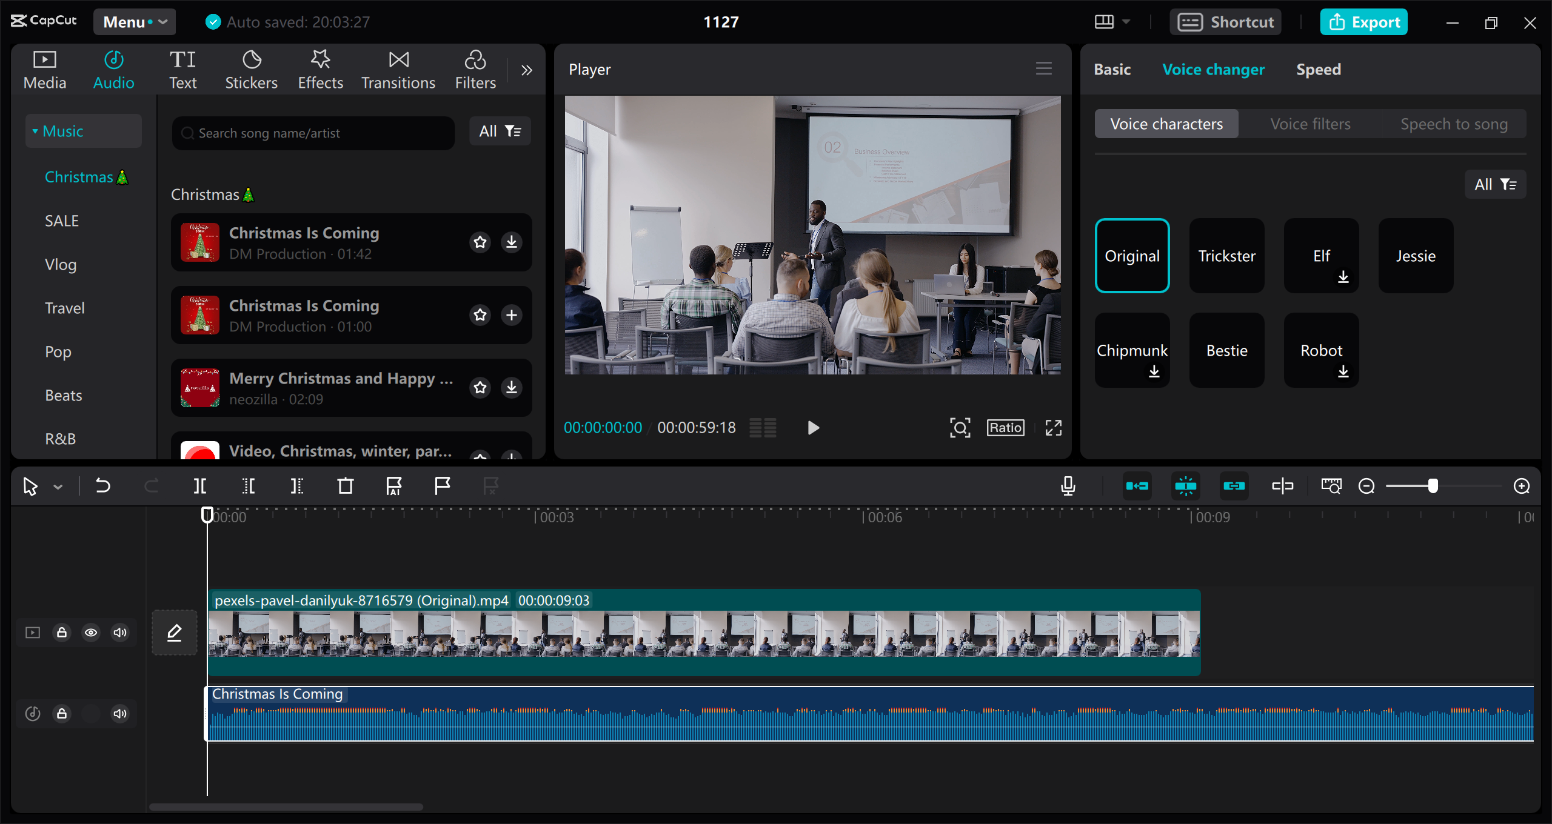Favorite the first Christmas Is Coming song

pyautogui.click(x=480, y=242)
